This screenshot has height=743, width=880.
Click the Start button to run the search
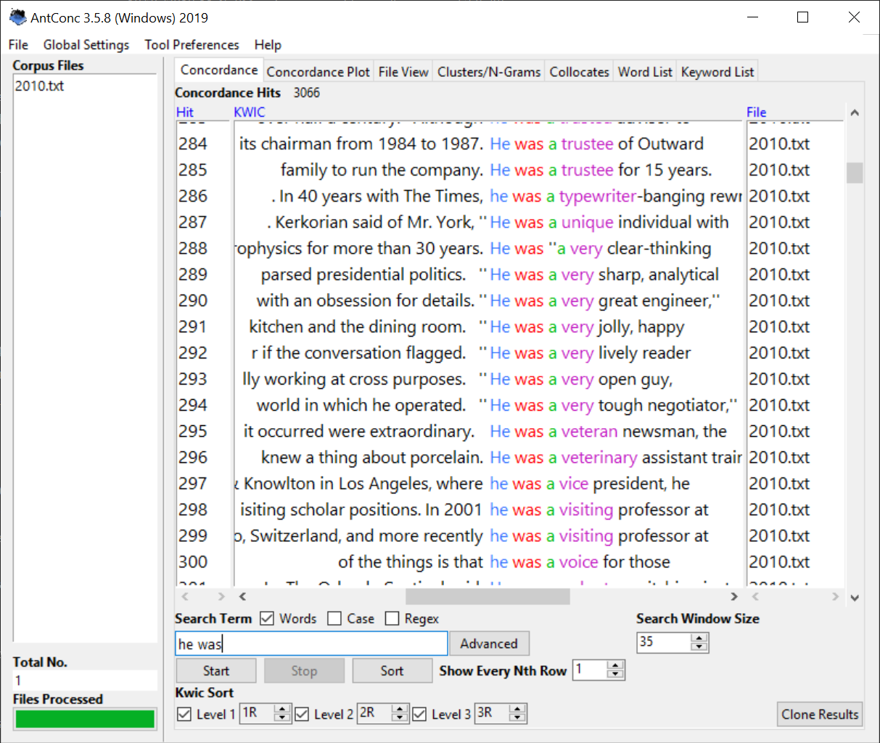[x=216, y=671]
